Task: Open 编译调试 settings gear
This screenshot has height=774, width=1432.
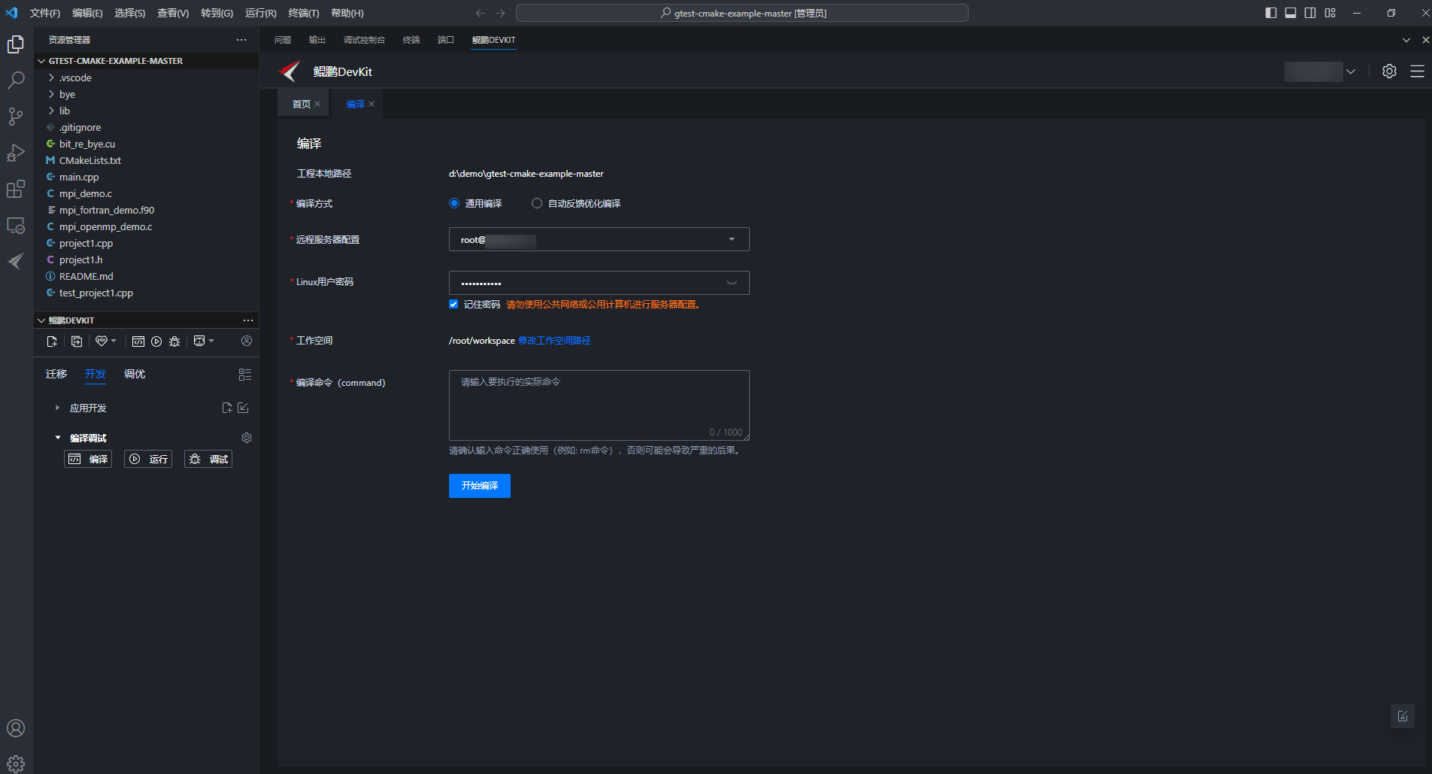Action: [x=247, y=438]
